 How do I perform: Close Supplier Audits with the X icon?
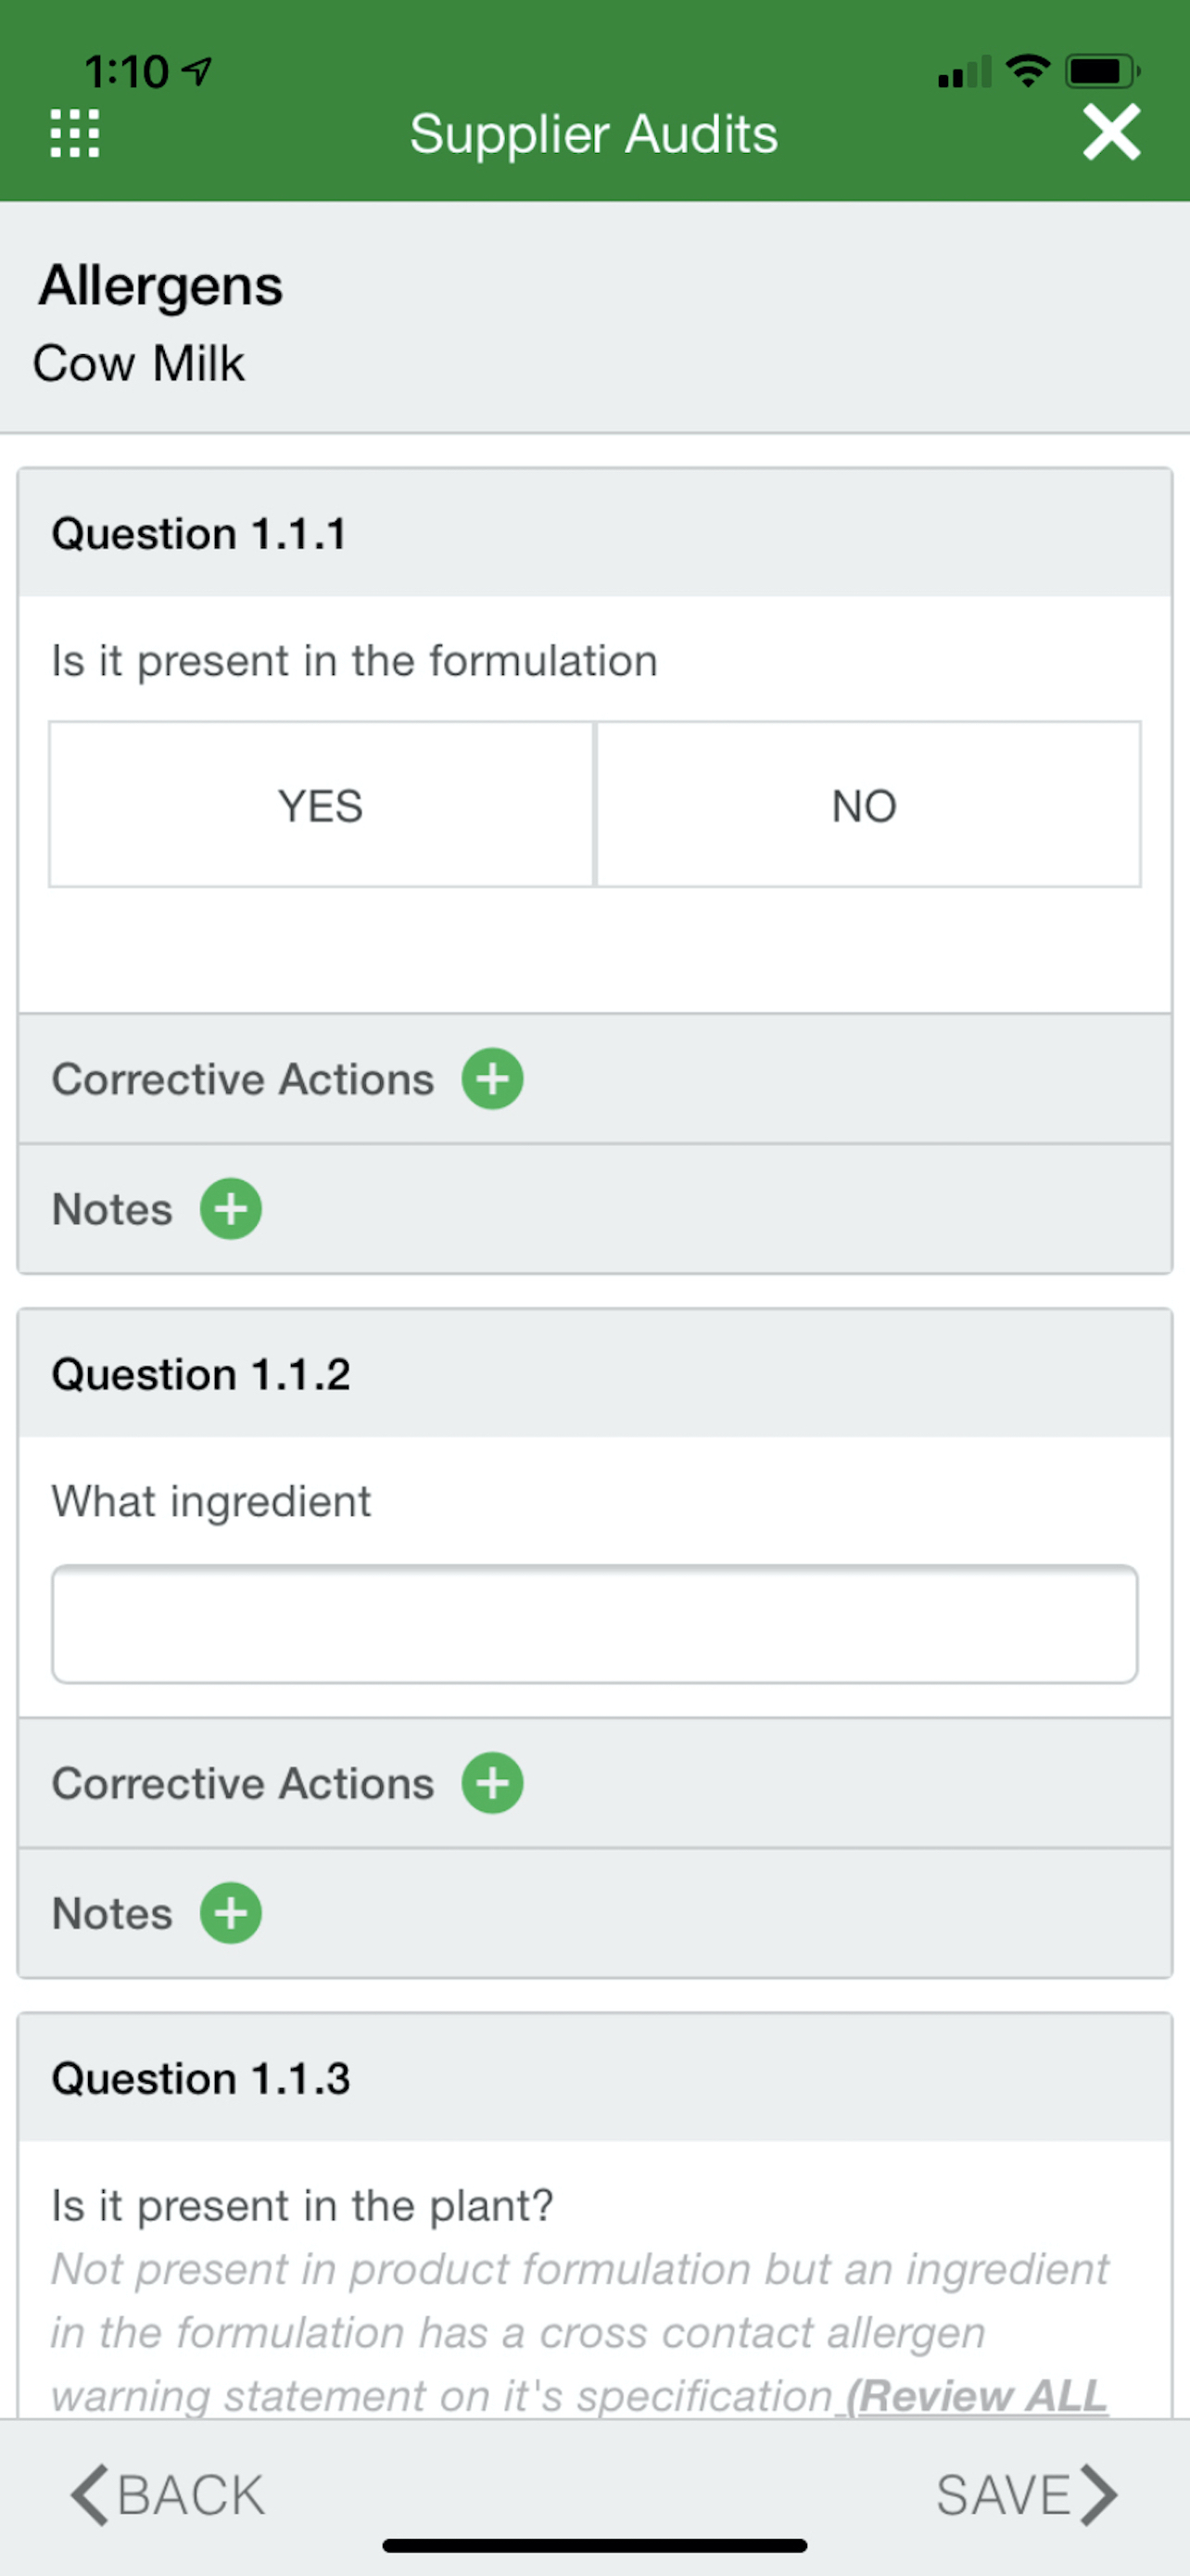(1111, 132)
